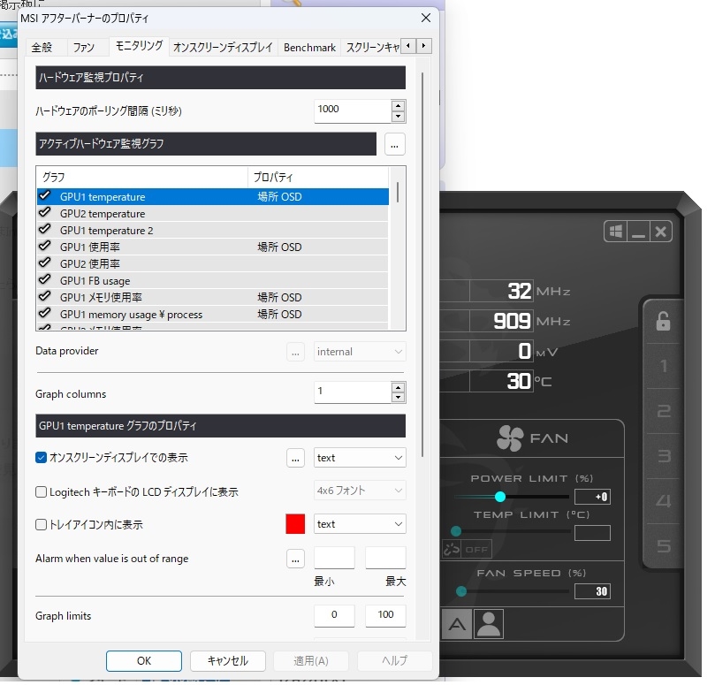Click the ヘルプ button
Screen dimensions: 715x685
tap(395, 661)
